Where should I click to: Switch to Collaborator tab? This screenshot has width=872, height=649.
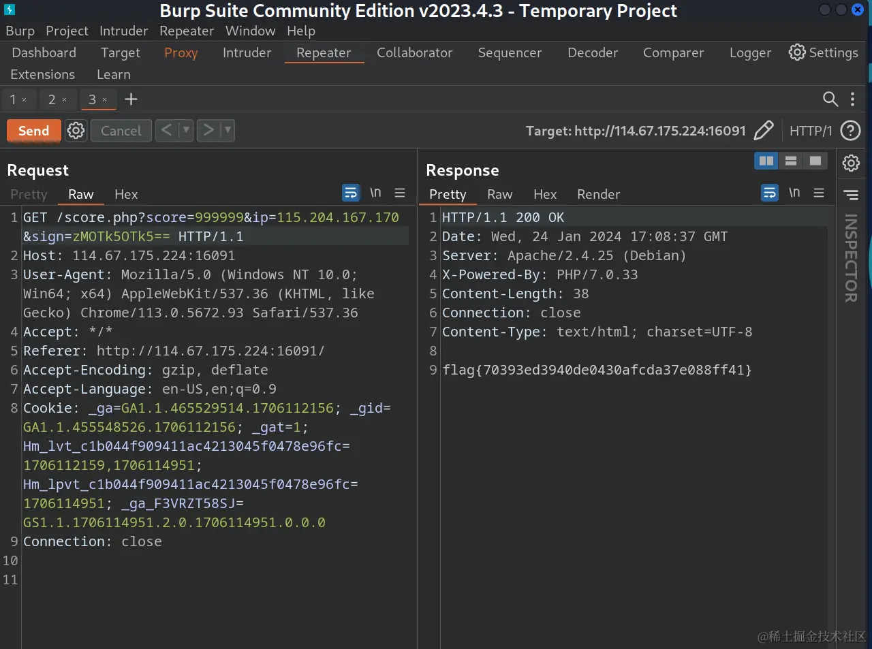tap(414, 52)
